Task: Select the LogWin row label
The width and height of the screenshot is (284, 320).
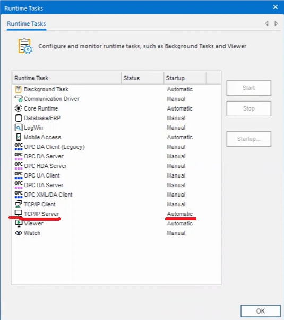Action: (33, 128)
